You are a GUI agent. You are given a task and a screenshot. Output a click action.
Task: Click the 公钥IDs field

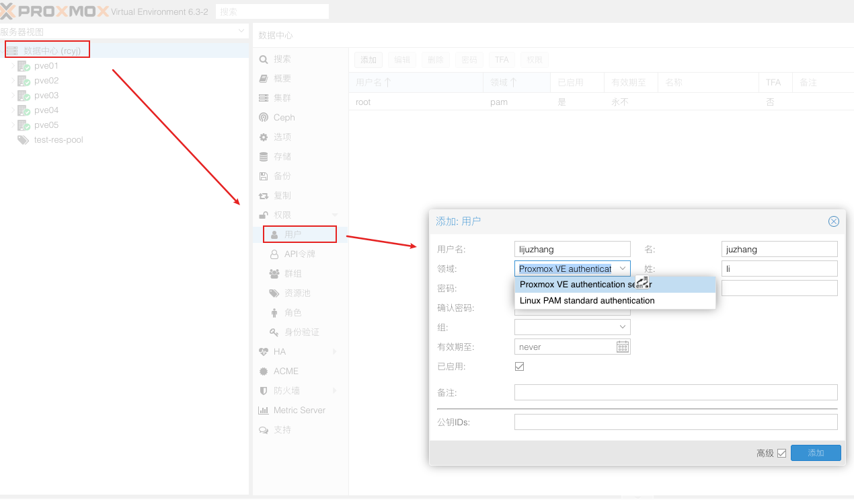coord(676,422)
